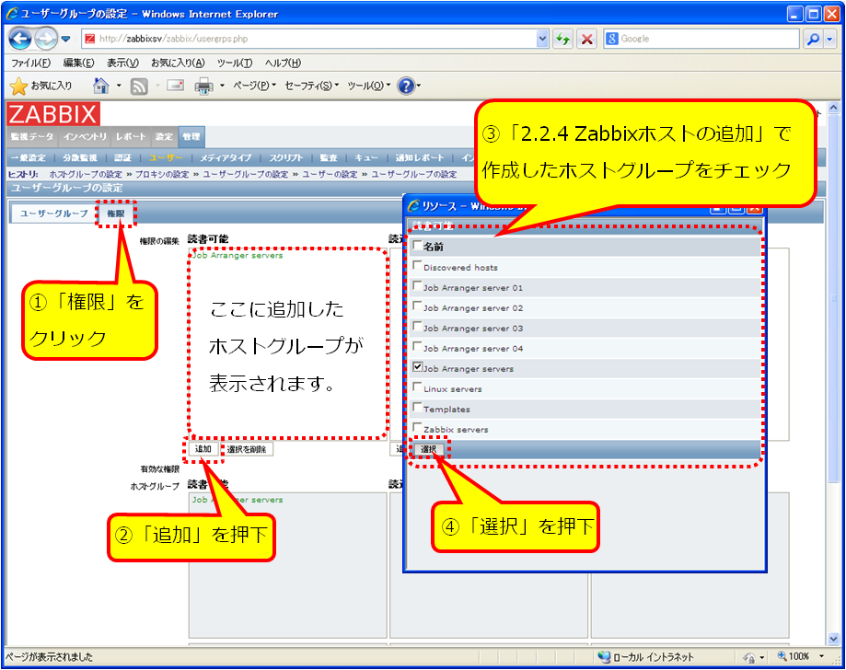Start search with the magnifier icon
Viewport: 846px width, 670px height.
[x=813, y=39]
